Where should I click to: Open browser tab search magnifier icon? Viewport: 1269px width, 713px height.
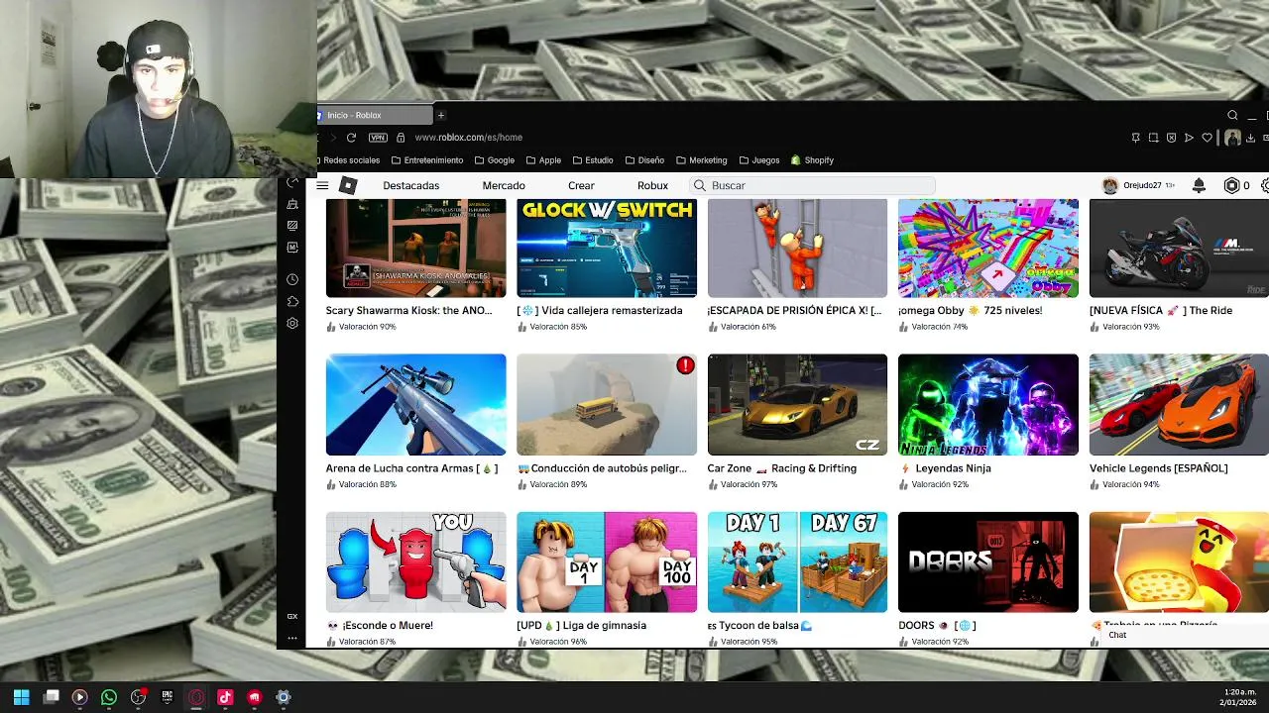1232,115
